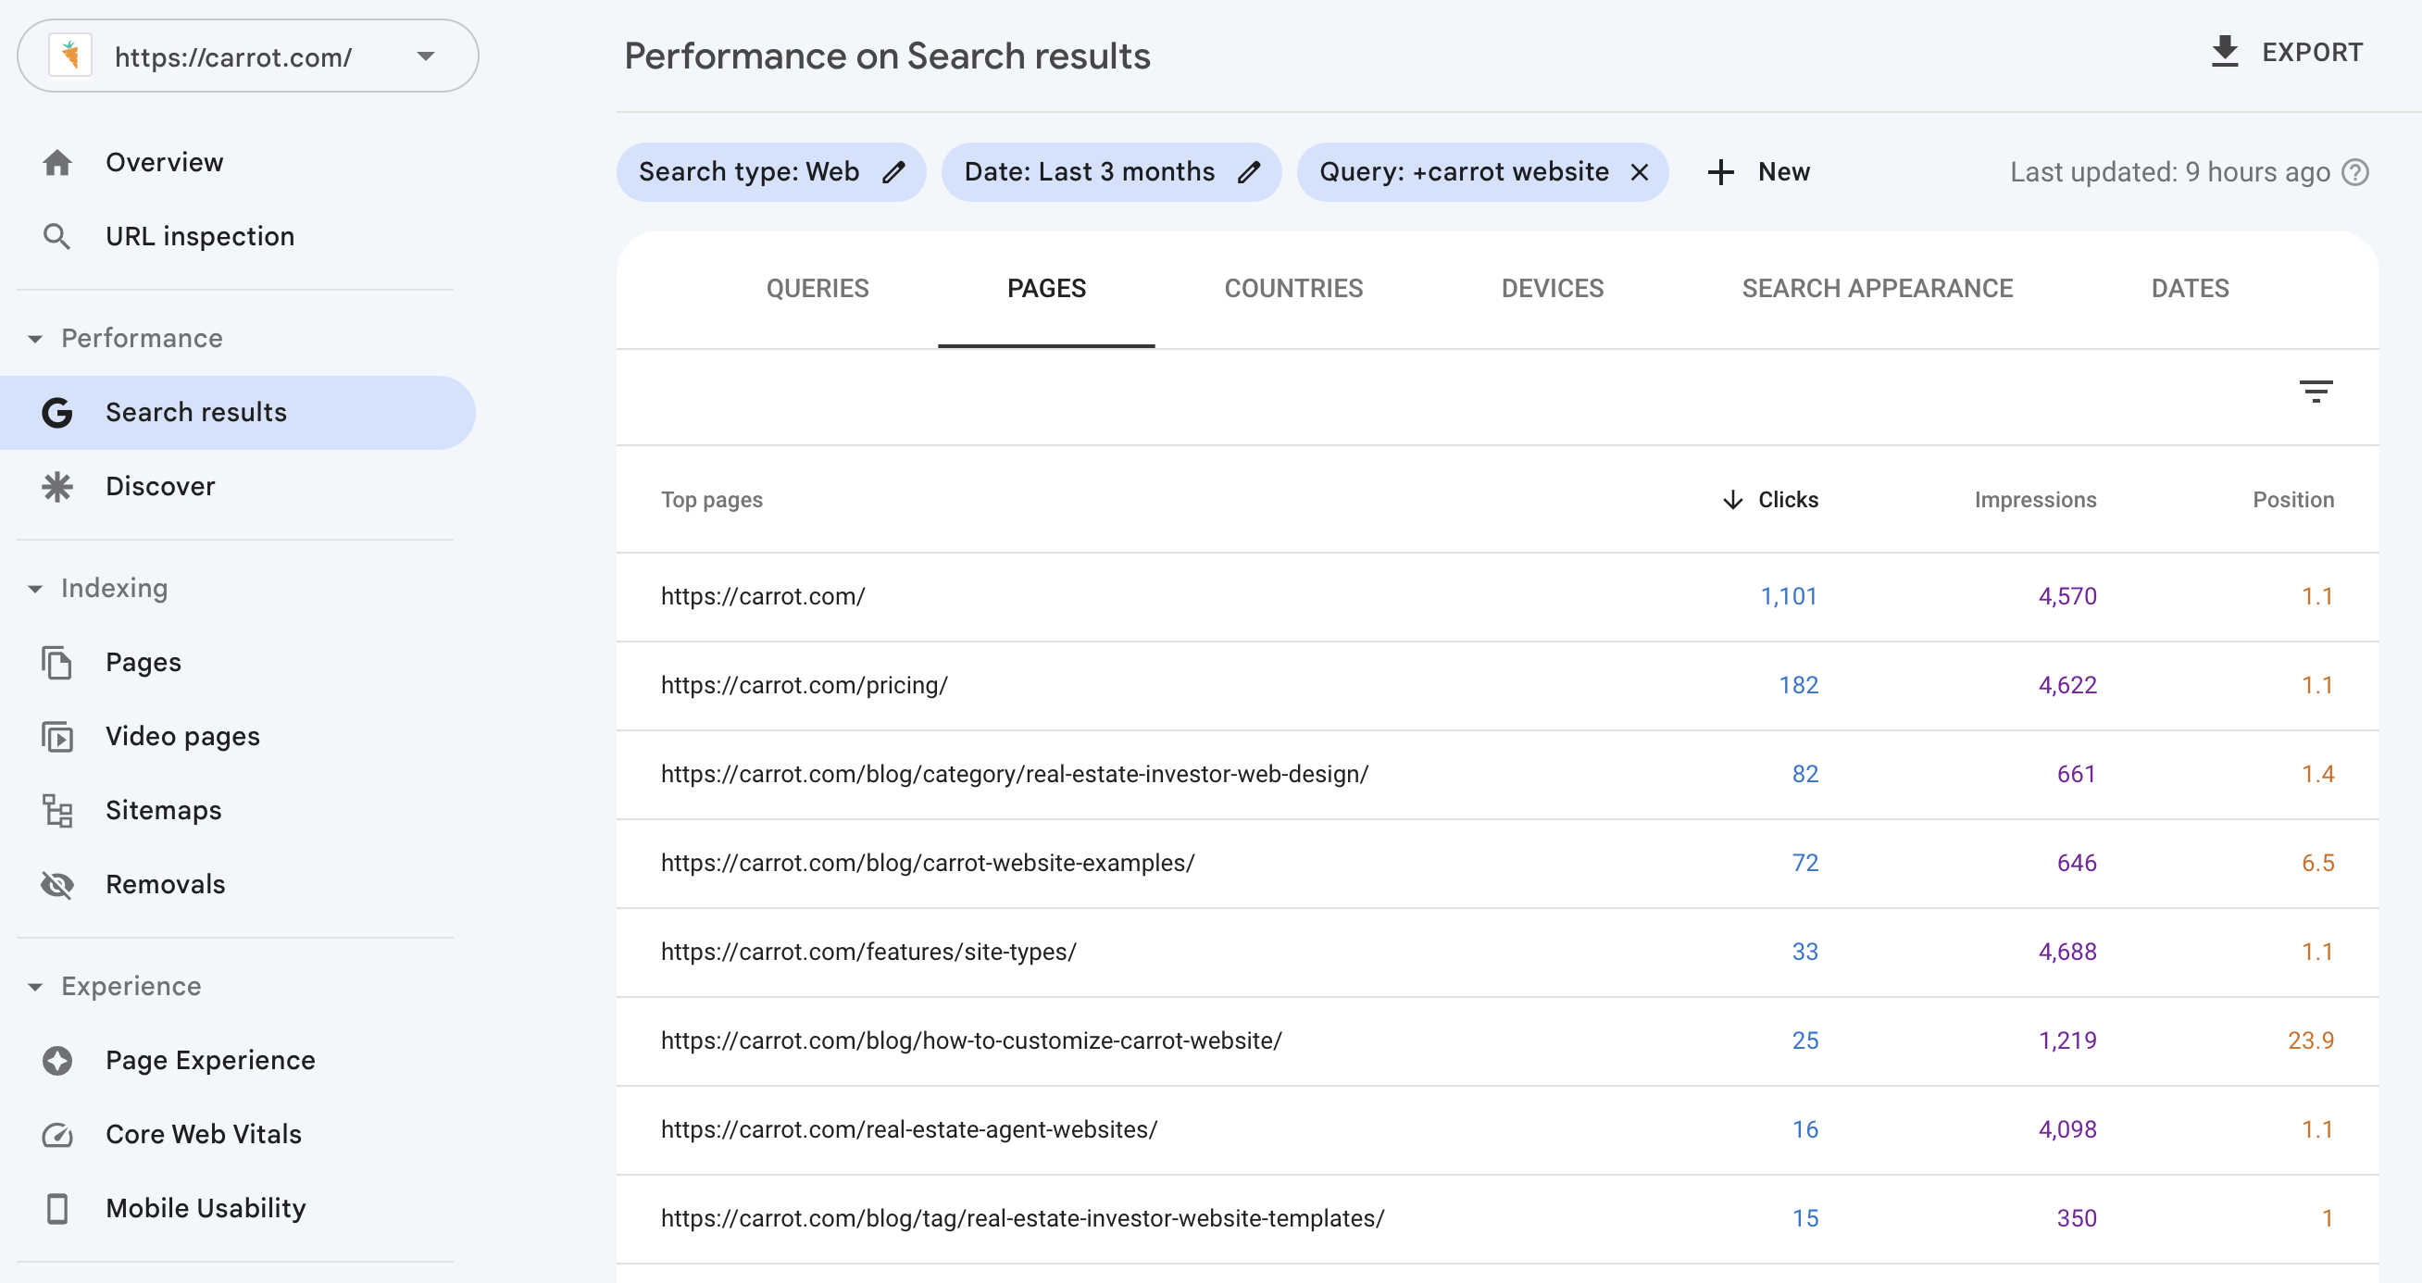
Task: Collapse the Experience section
Action: click(36, 987)
